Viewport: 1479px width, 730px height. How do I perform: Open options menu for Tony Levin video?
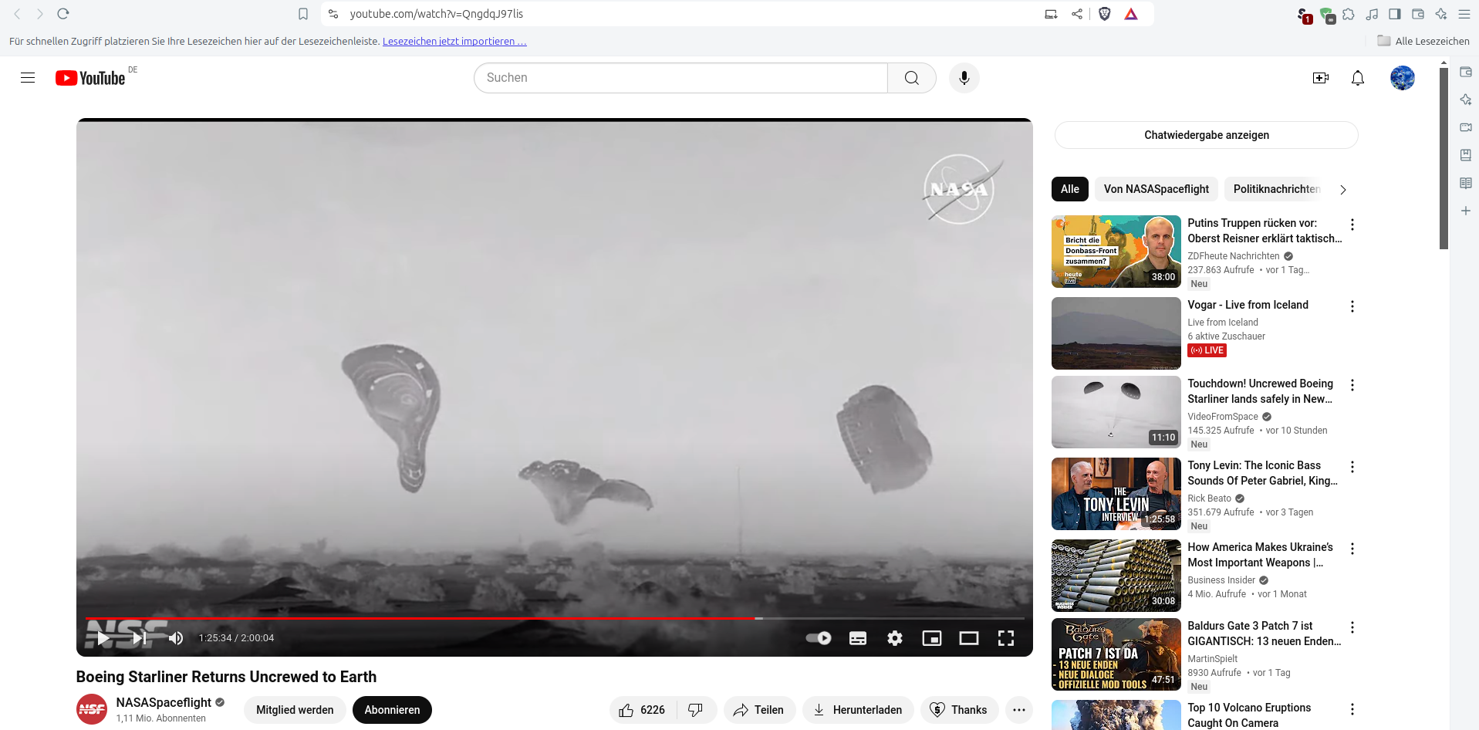[1352, 467]
